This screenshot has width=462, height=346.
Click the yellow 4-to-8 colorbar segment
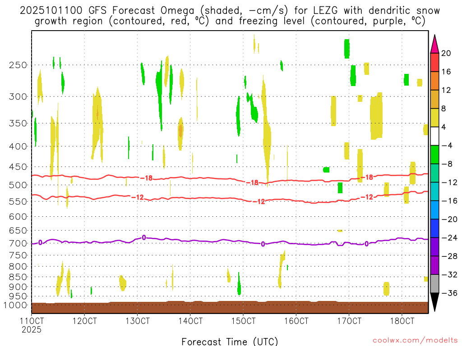434,118
